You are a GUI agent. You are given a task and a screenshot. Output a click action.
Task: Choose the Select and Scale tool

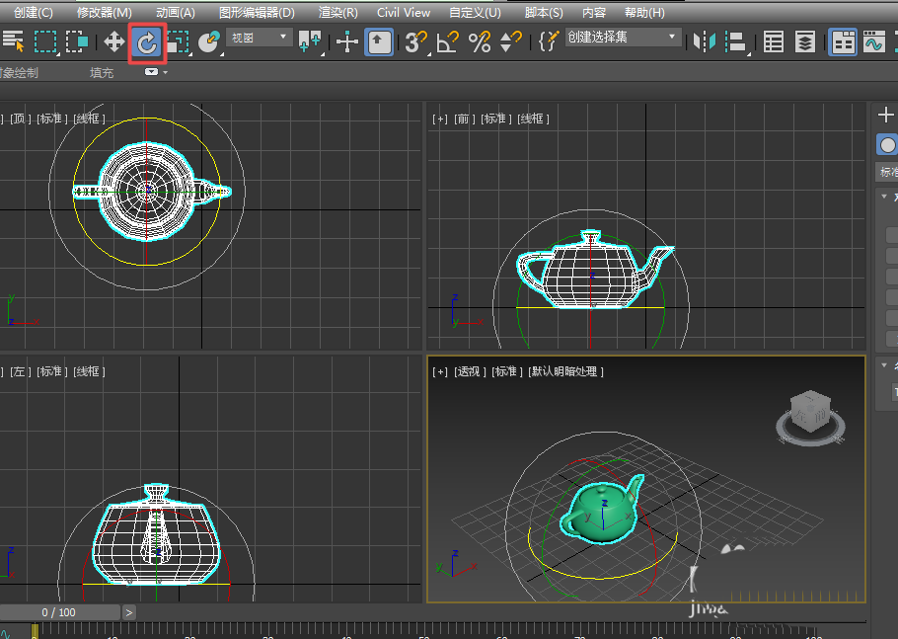[178, 41]
